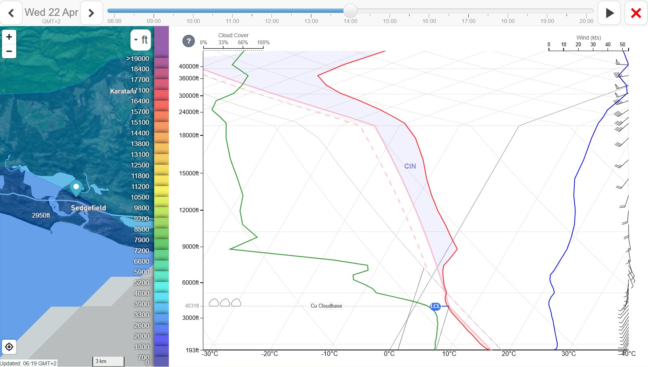Zoom out on the map
The width and height of the screenshot is (648, 367).
9,51
